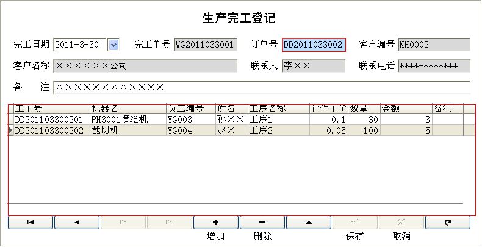Screen dimensions: 482x247
Task: Select machine cell 截切机
Action: click(128, 131)
